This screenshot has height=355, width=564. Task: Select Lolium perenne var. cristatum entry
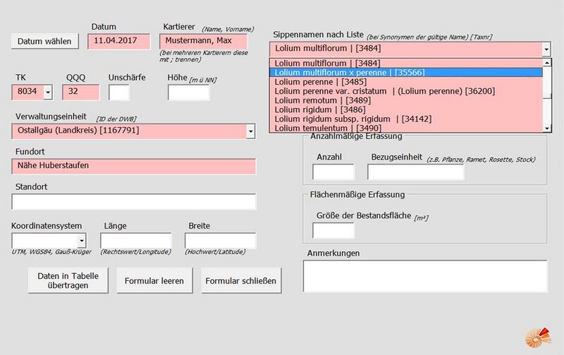406,91
